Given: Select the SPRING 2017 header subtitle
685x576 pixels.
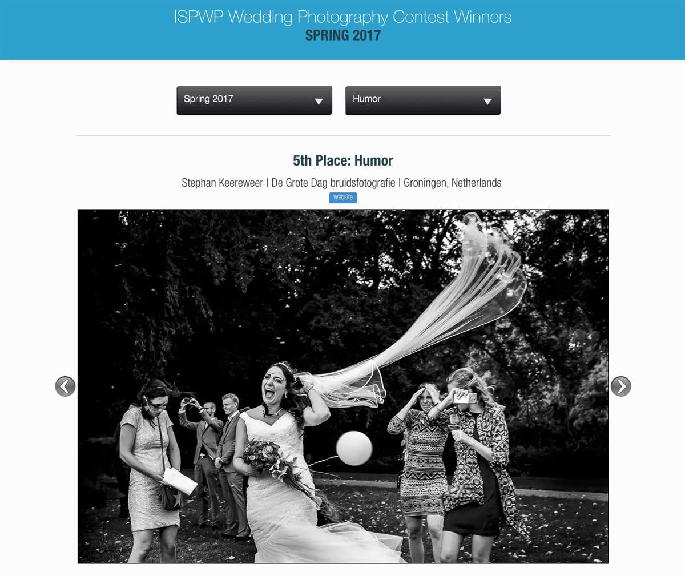Looking at the screenshot, I should [342, 35].
